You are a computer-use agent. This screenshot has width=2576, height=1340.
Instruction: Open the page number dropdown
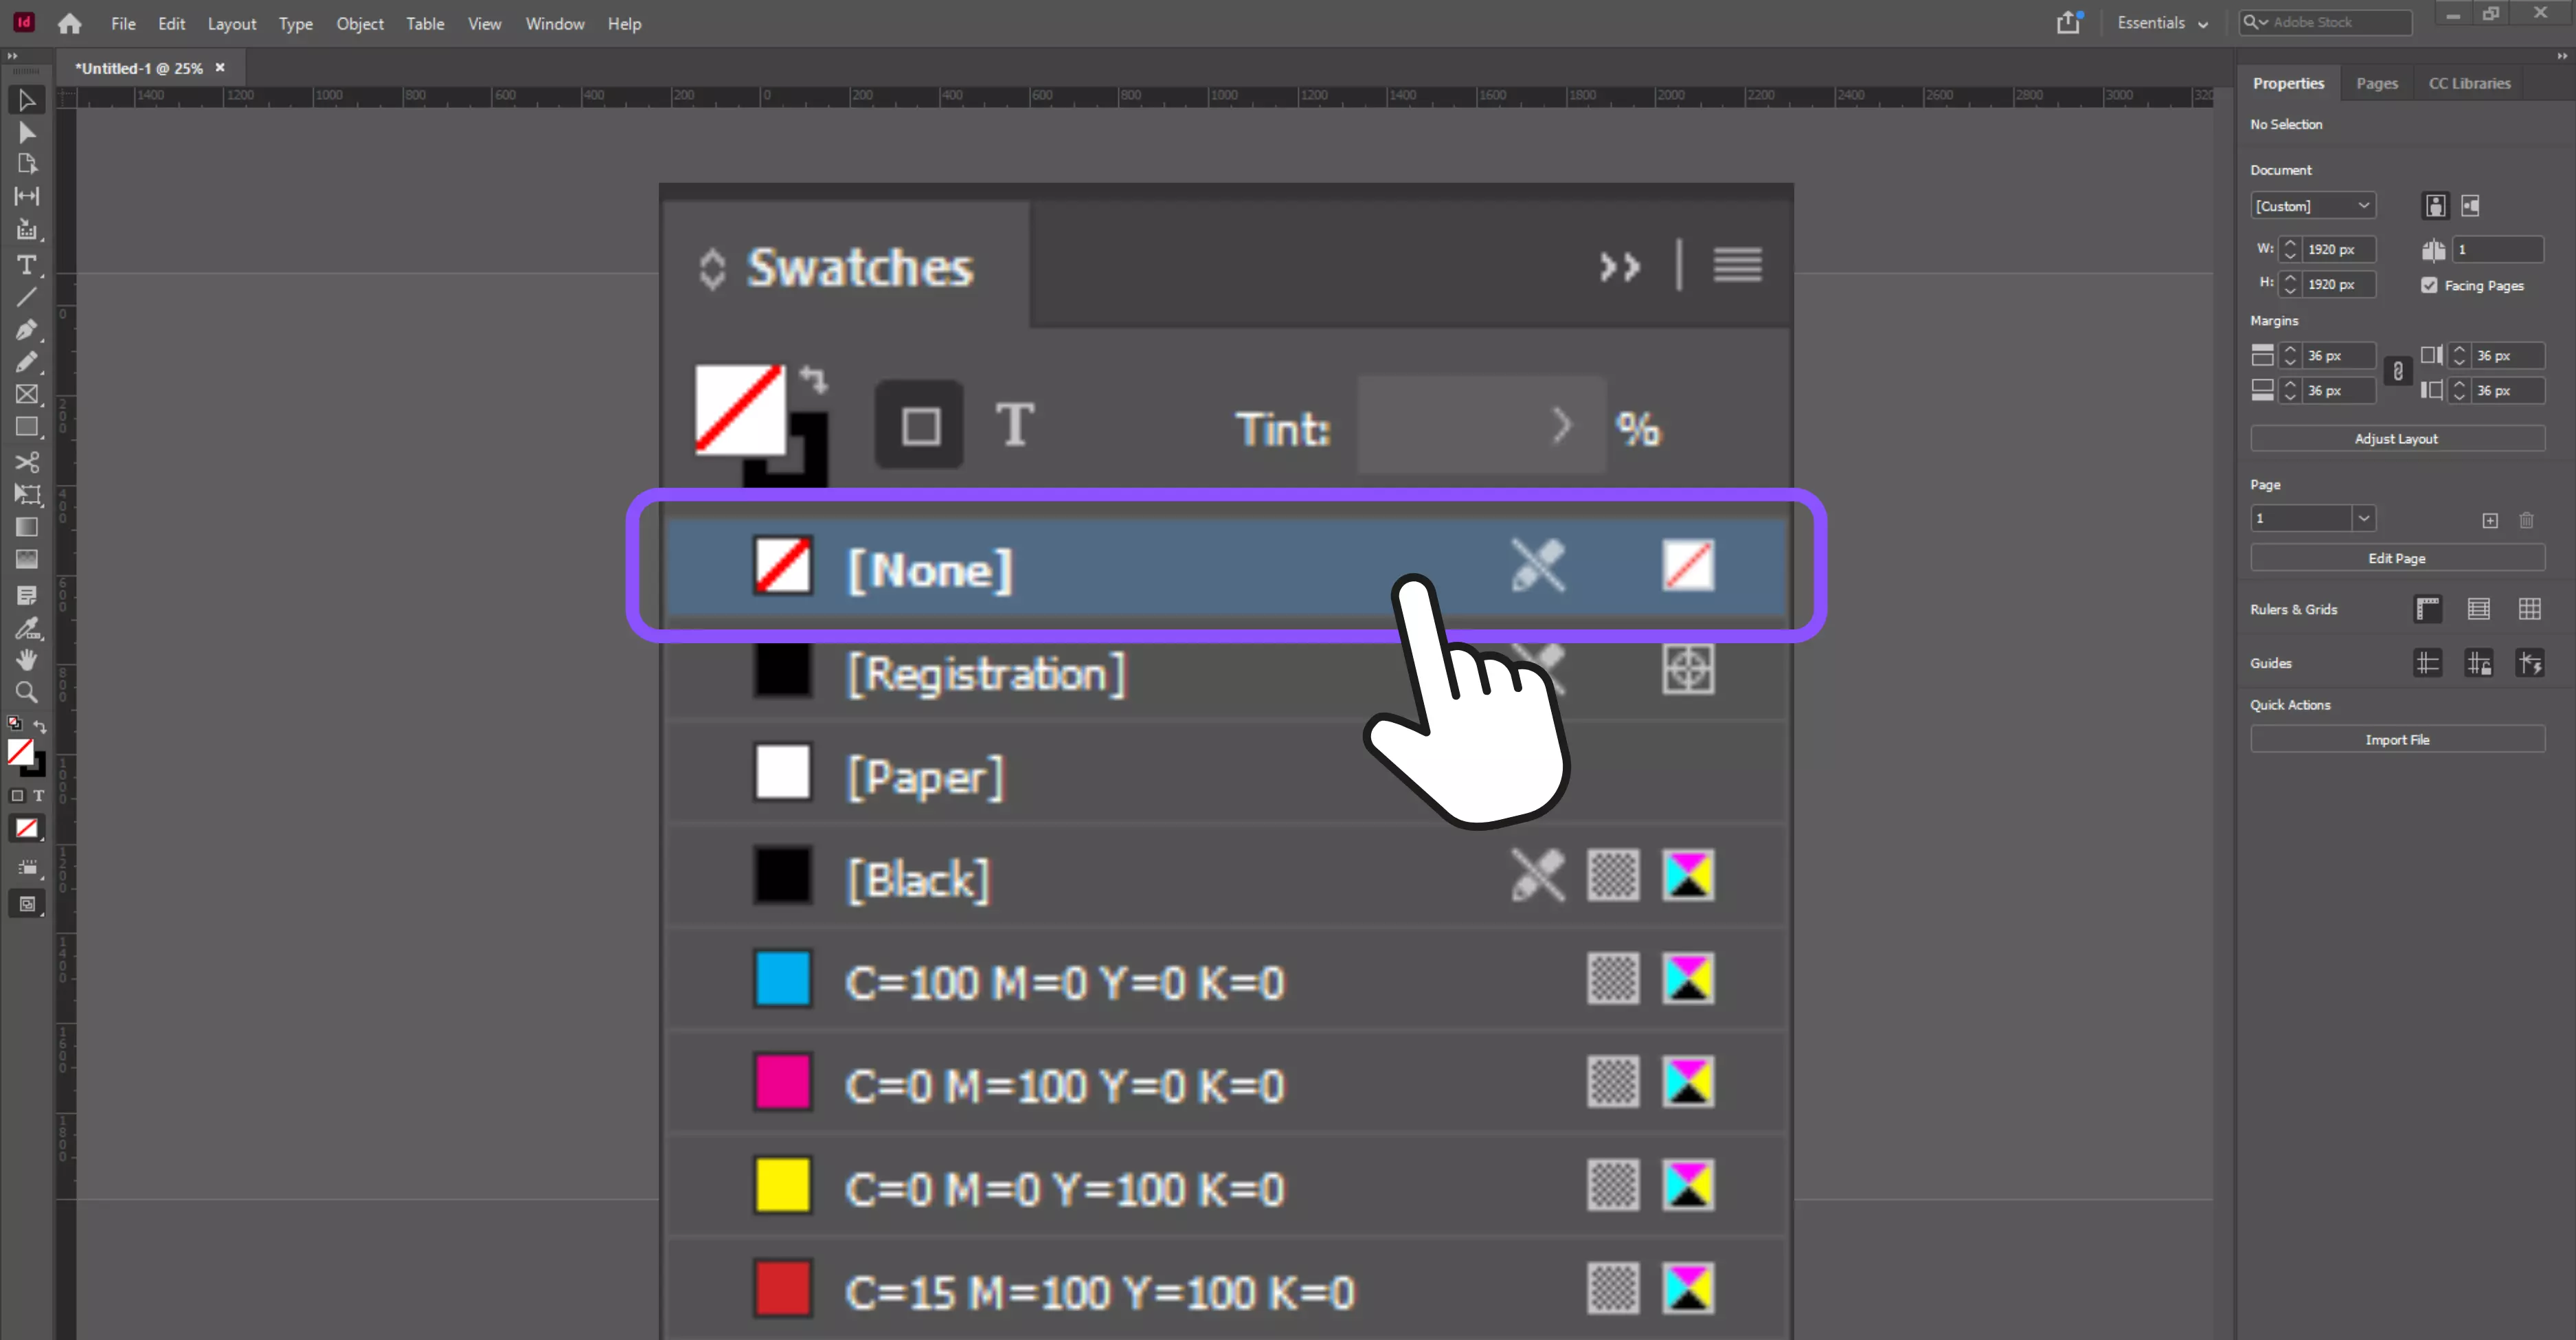click(x=2363, y=518)
